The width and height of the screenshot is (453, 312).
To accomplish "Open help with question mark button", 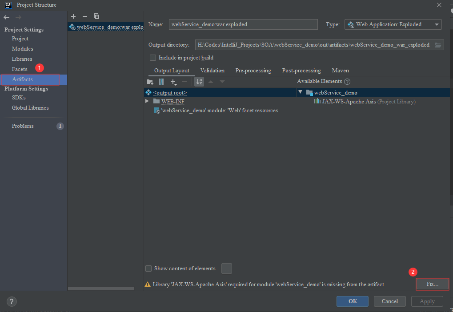I will (x=11, y=302).
